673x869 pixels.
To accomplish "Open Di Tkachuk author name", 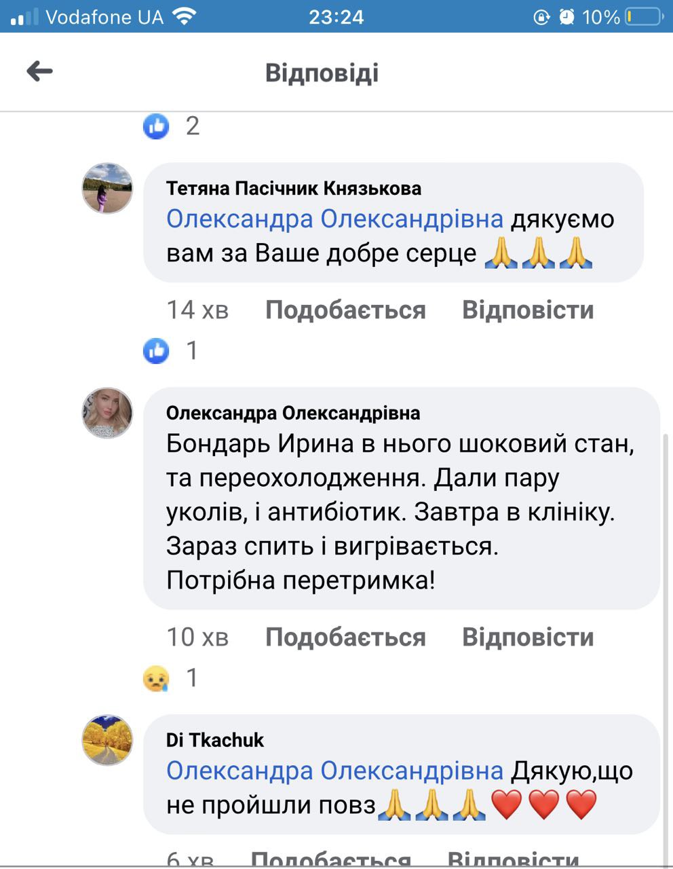I will [x=215, y=740].
